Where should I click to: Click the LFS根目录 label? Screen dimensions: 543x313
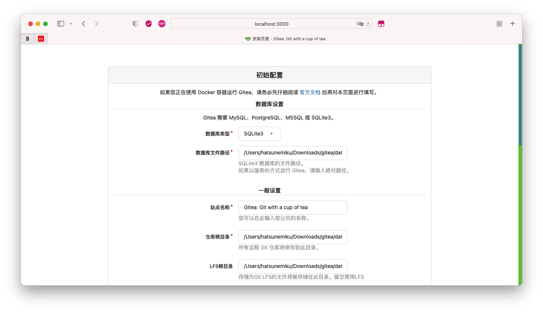tap(221, 266)
